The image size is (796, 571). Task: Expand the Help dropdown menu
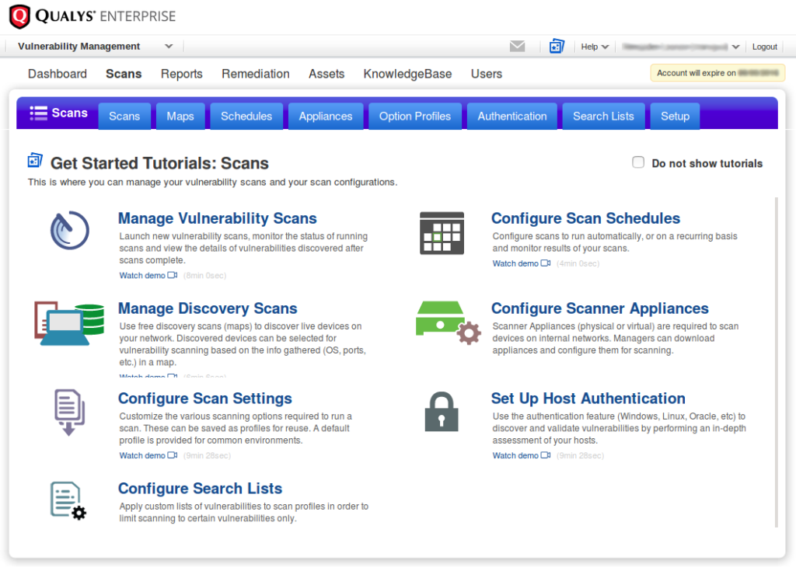point(594,46)
